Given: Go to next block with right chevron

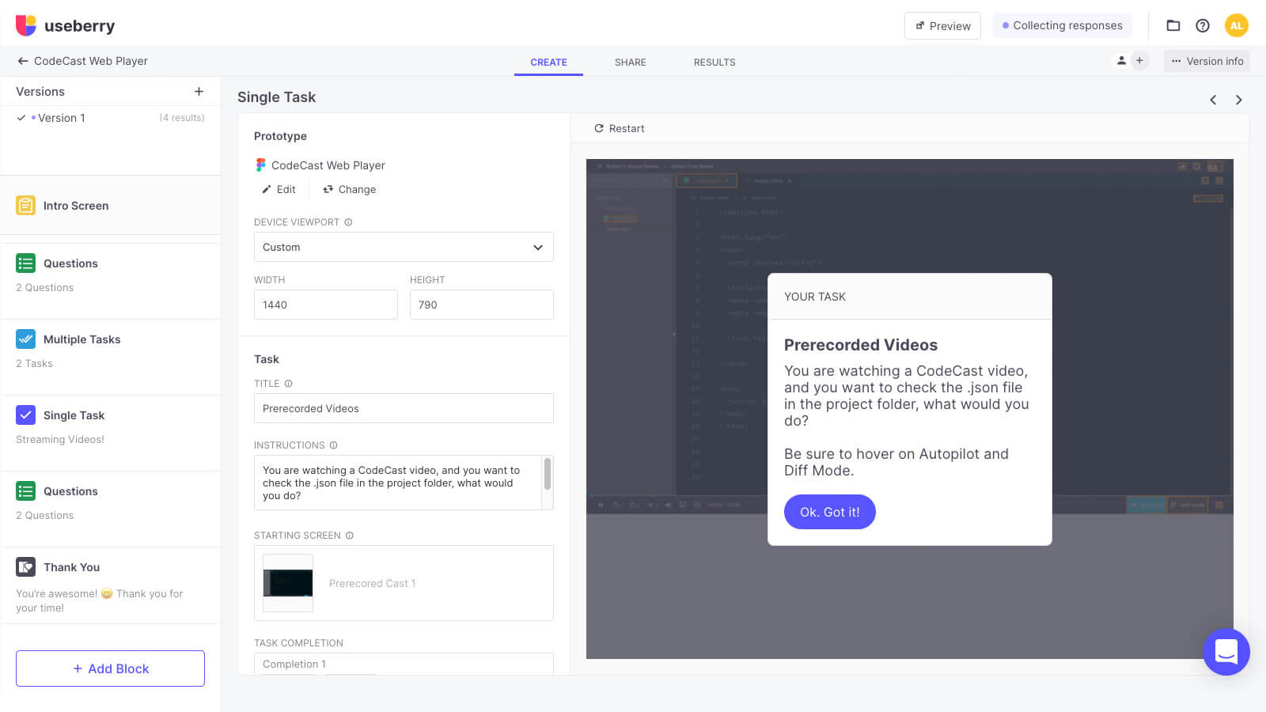Looking at the screenshot, I should tap(1238, 100).
